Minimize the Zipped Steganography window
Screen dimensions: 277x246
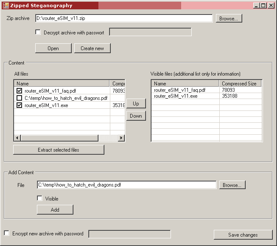(256, 6)
